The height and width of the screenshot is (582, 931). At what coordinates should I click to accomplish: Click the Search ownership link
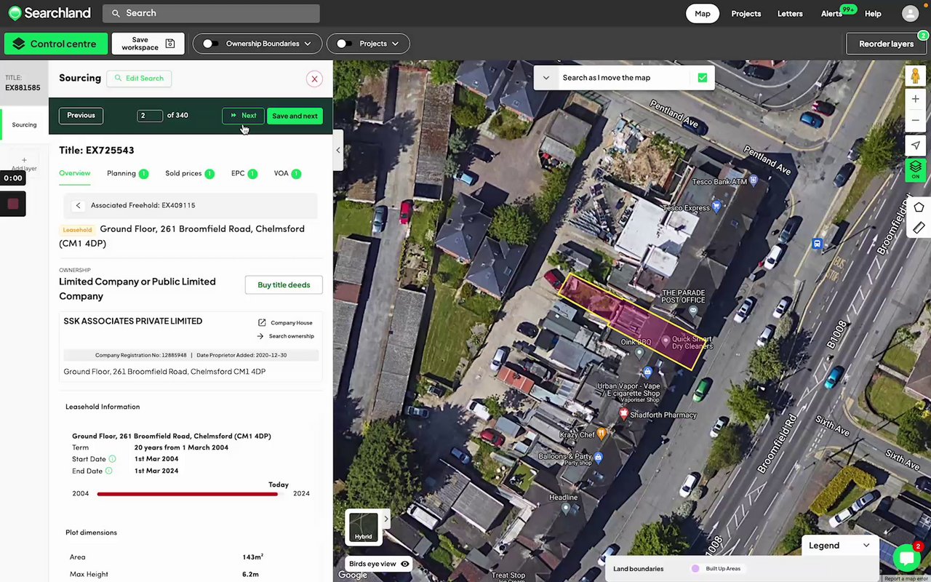point(285,336)
